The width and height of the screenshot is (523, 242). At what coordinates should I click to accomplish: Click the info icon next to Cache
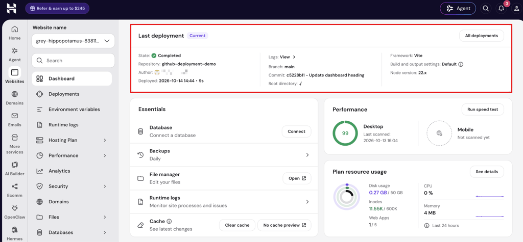click(169, 221)
